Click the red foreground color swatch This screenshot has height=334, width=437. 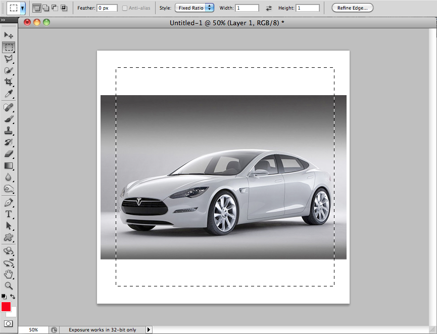pos(6,307)
